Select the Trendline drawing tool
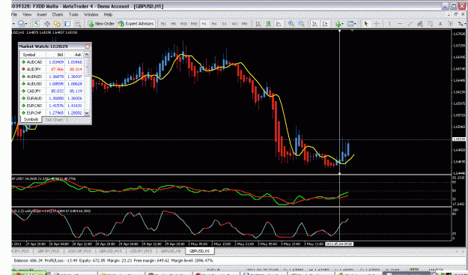 [410, 23]
